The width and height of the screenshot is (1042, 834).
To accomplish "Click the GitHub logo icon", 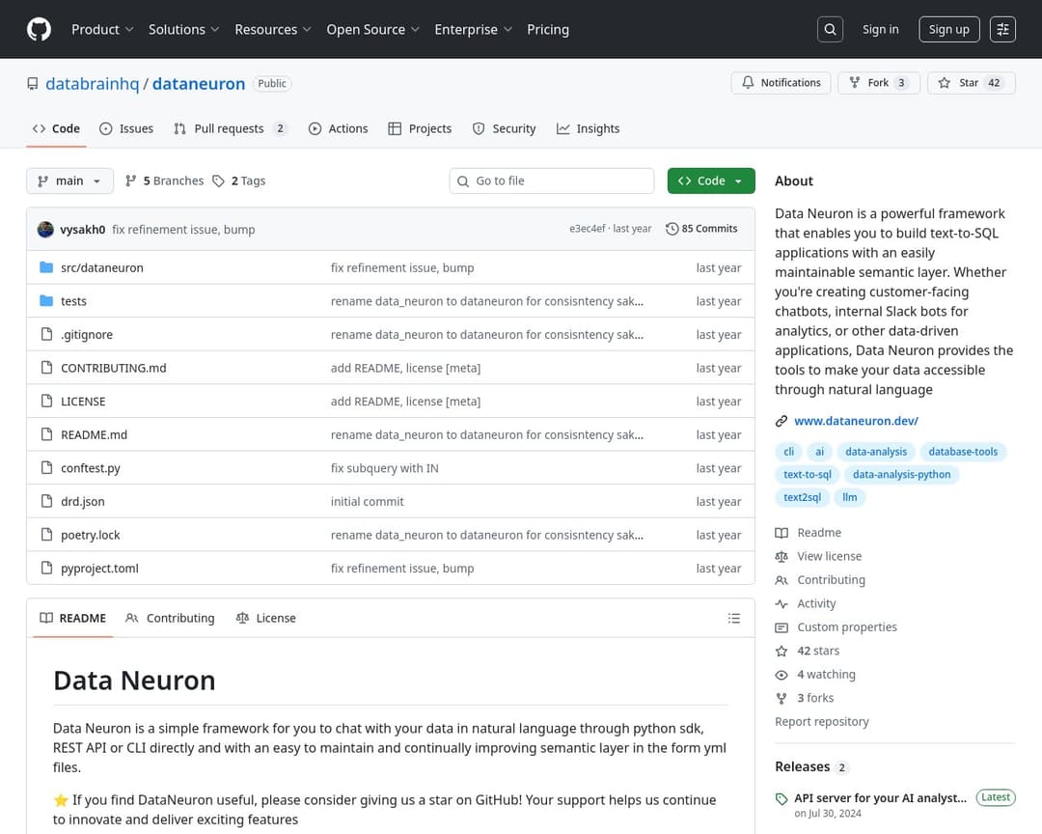I will click(39, 30).
